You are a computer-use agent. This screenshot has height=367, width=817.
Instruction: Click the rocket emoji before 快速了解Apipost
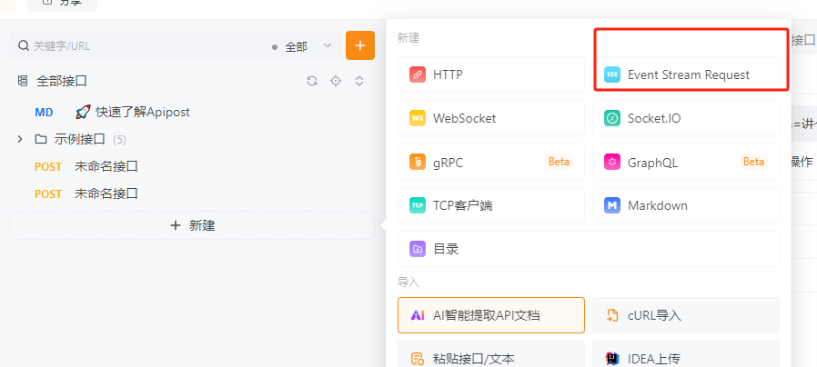[x=83, y=112]
